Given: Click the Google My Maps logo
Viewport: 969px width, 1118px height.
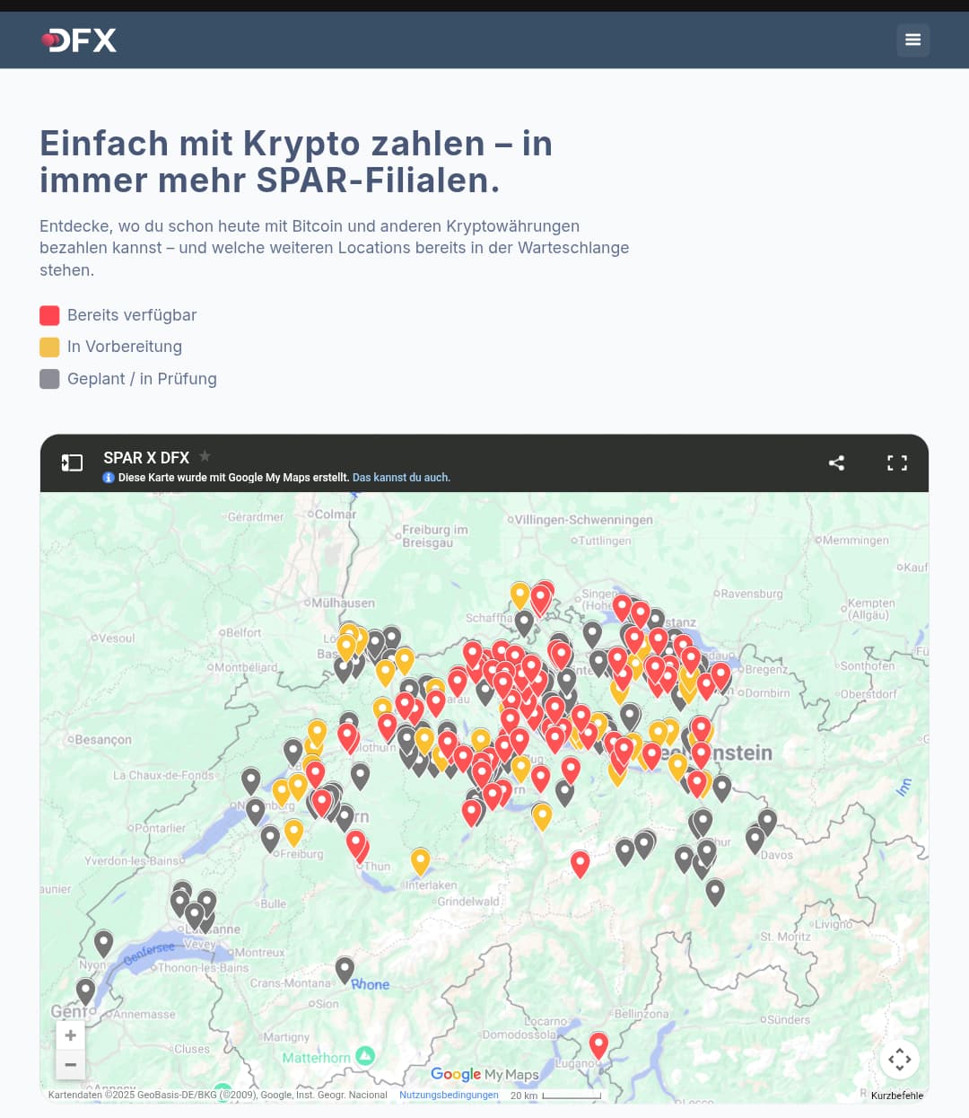Looking at the screenshot, I should click(x=484, y=1074).
